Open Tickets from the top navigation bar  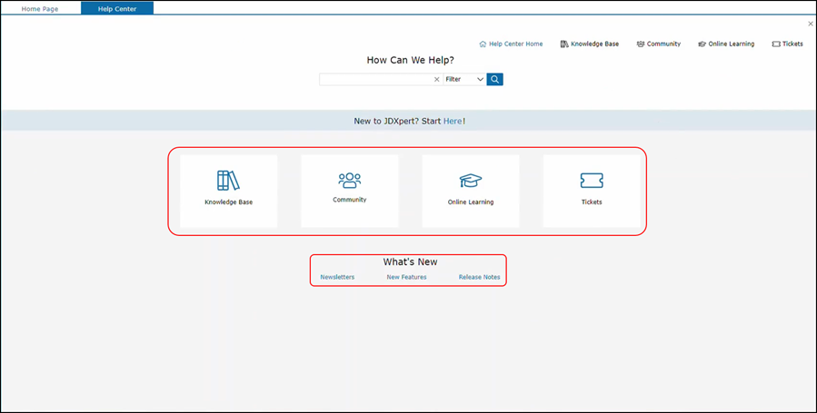[x=787, y=44]
